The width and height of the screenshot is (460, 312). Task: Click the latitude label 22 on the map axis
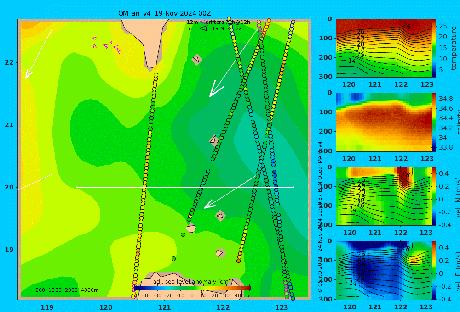pos(9,63)
